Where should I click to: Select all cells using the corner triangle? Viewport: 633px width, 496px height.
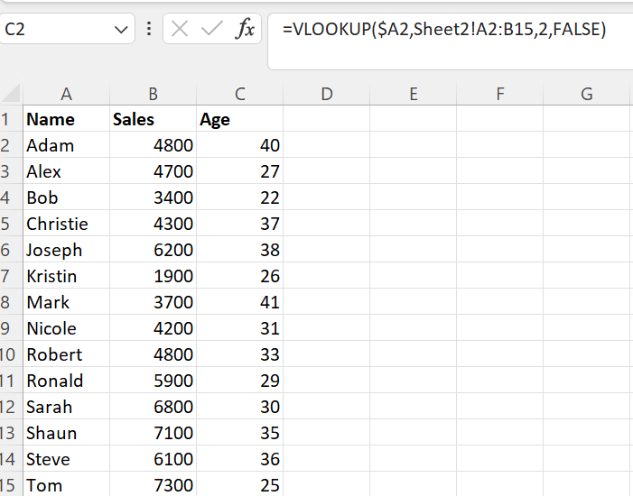pyautogui.click(x=11, y=93)
